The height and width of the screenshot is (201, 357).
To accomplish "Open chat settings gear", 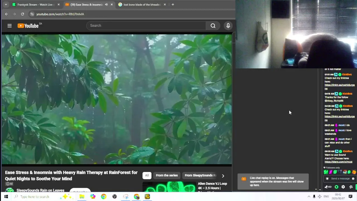I will pos(343,187).
